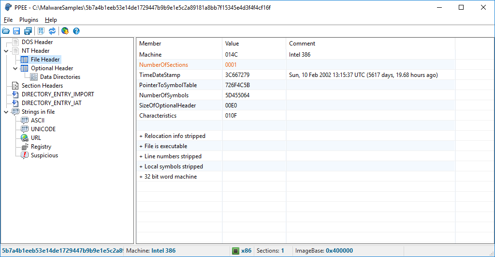Click value 014C in the table
495x257 pixels.
(x=232, y=55)
